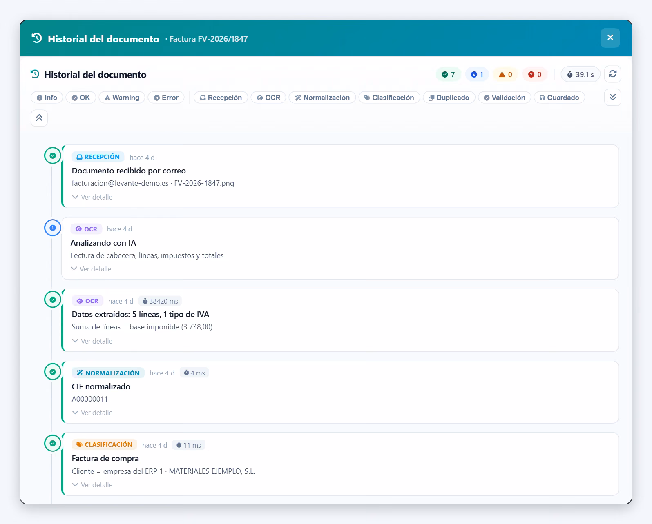The height and width of the screenshot is (524, 652).
Task: Filter by Clasificación stage
Action: point(389,98)
